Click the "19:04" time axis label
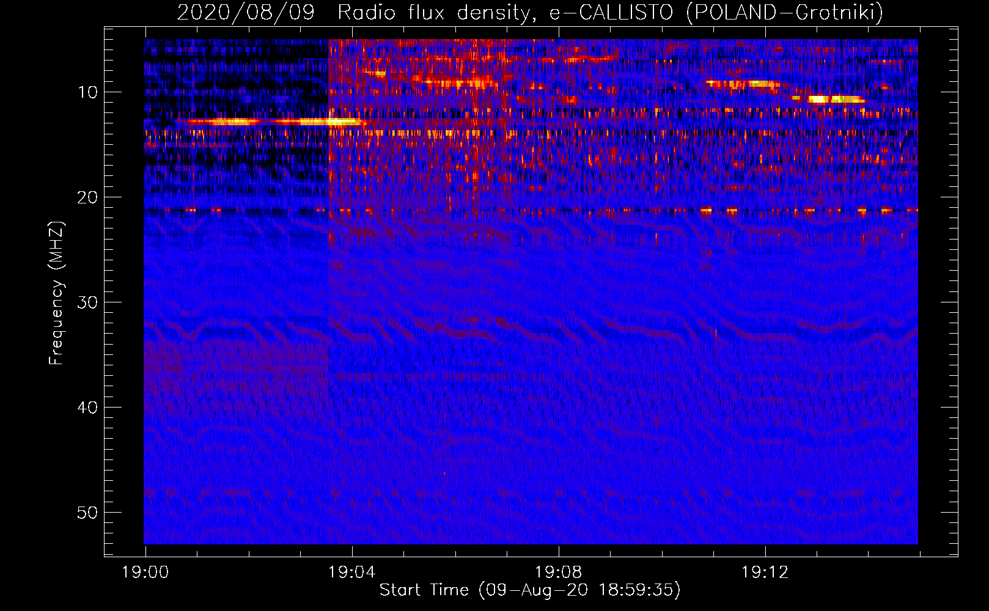The width and height of the screenshot is (989, 611). pos(351,573)
